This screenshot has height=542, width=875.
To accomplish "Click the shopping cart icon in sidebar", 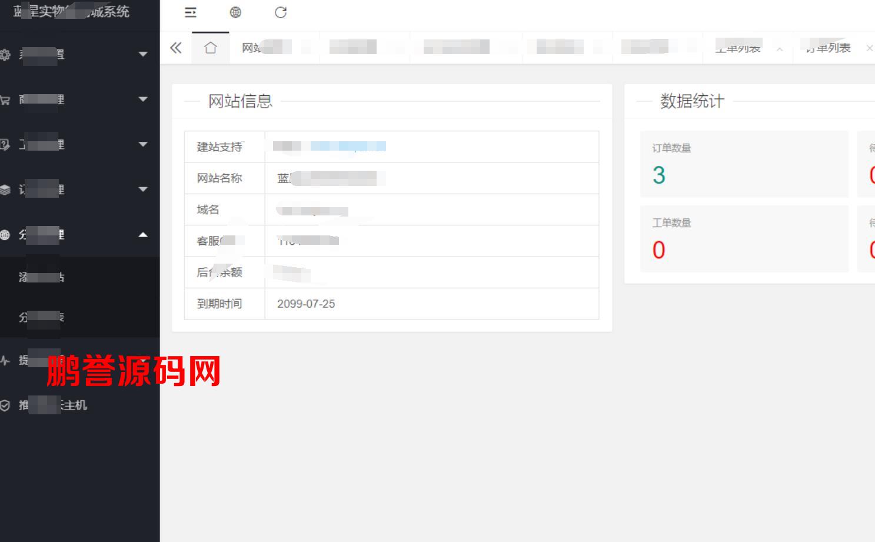I will tap(5, 100).
